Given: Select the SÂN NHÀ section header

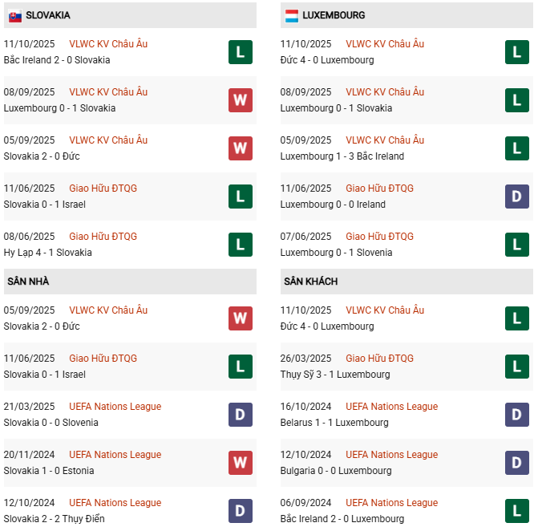Looking at the screenshot, I should click(x=29, y=282).
